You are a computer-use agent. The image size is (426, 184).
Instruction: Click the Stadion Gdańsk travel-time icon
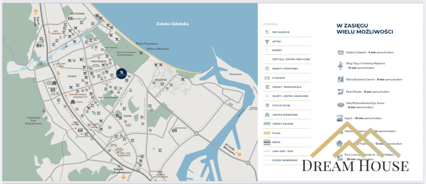point(340,52)
